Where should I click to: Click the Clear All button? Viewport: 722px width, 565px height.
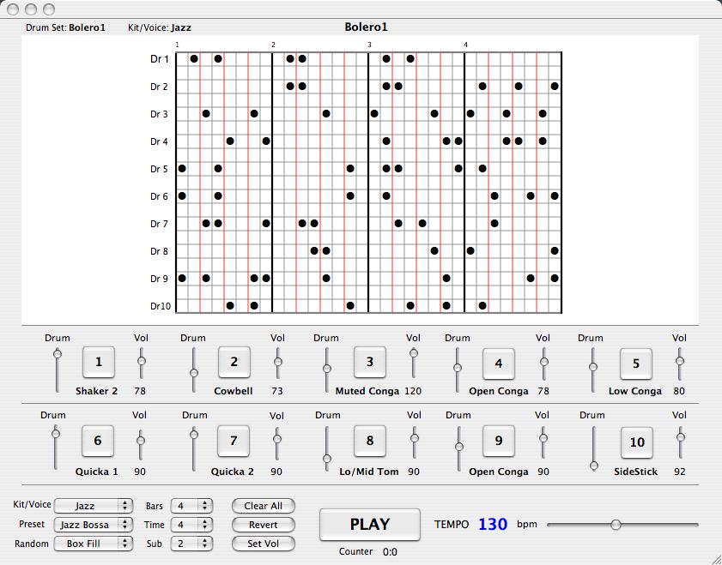click(x=263, y=506)
